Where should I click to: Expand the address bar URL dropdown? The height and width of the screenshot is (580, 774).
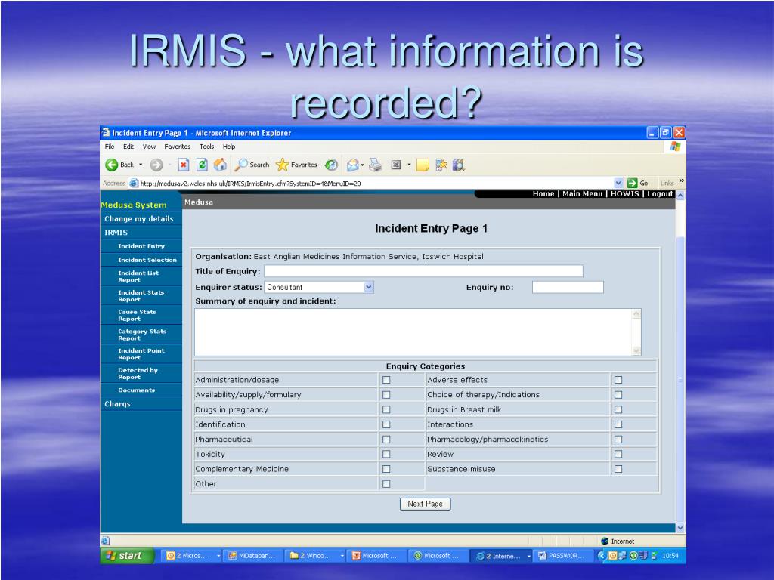pyautogui.click(x=618, y=183)
